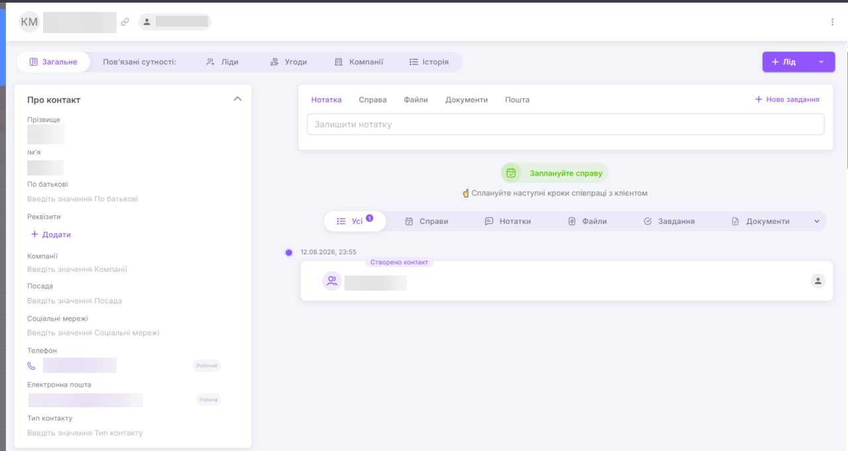Select the Справа tab in note panel
The image size is (848, 451).
pos(372,100)
